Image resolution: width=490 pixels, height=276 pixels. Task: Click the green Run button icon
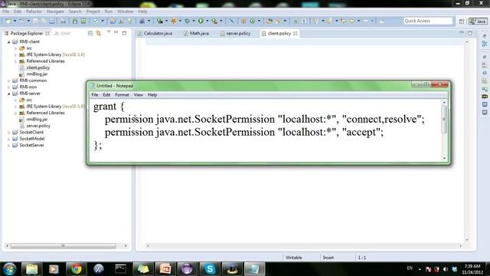tap(201, 21)
